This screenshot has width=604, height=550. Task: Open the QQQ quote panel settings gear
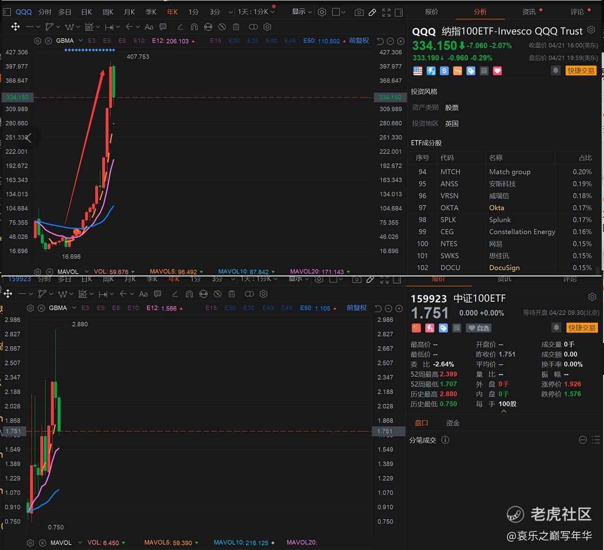(x=591, y=30)
